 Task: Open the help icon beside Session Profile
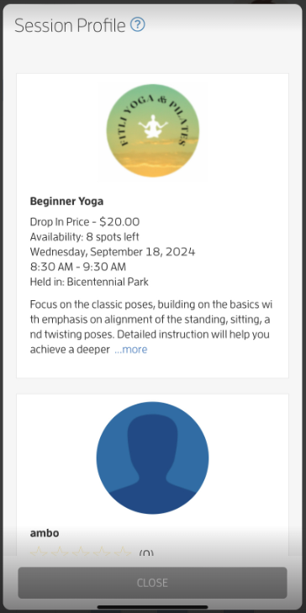click(x=138, y=25)
